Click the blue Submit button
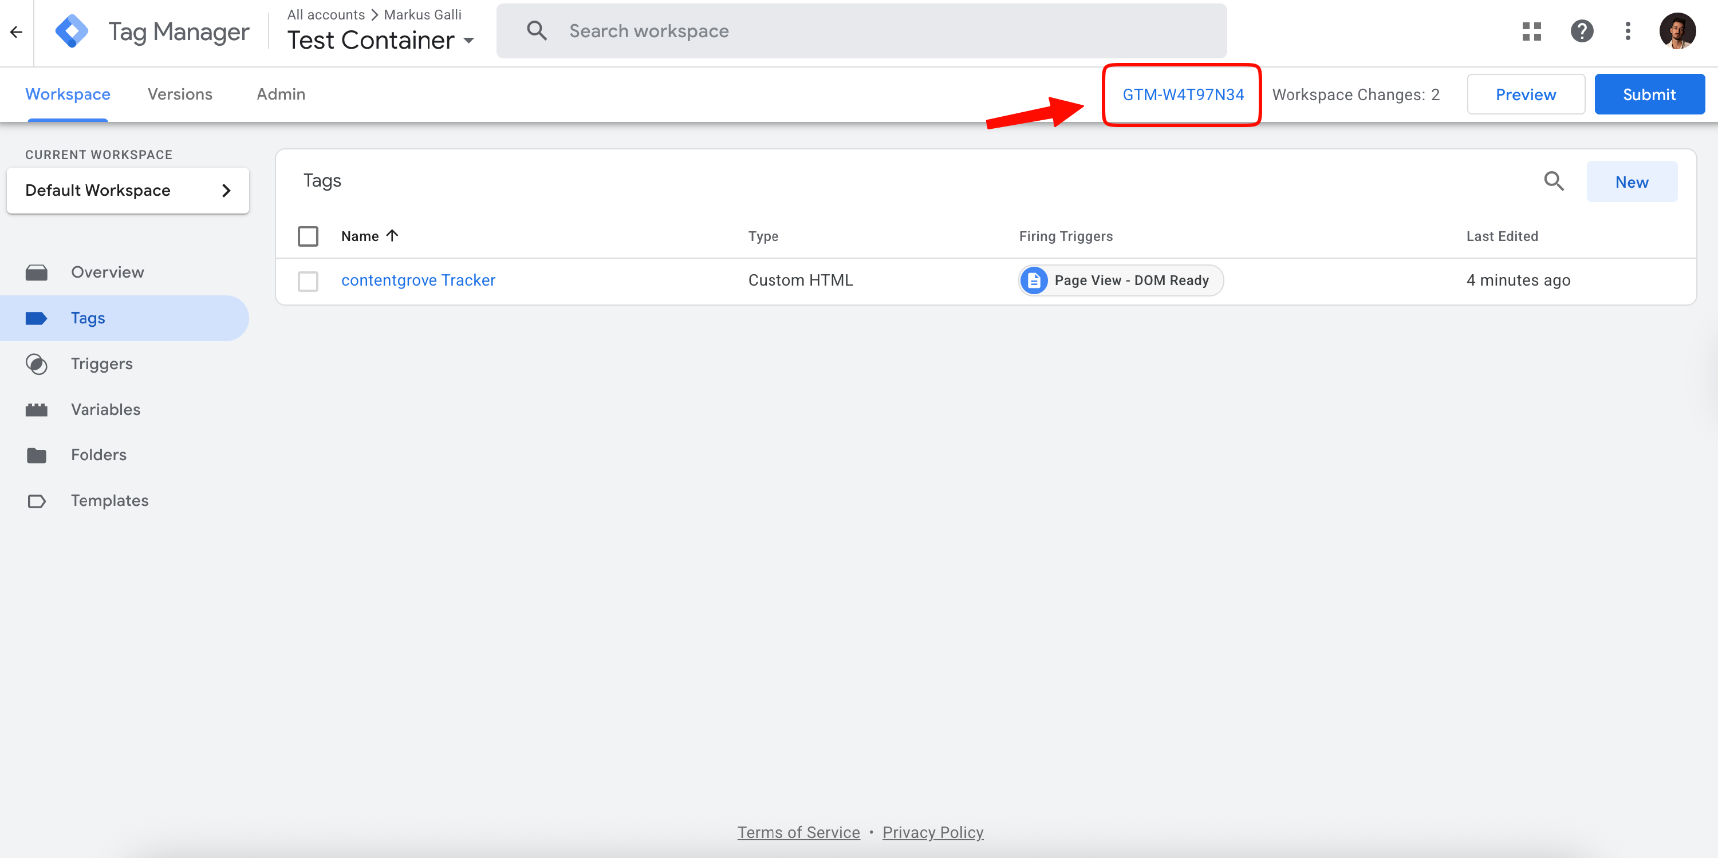Image resolution: width=1718 pixels, height=858 pixels. pos(1649,94)
